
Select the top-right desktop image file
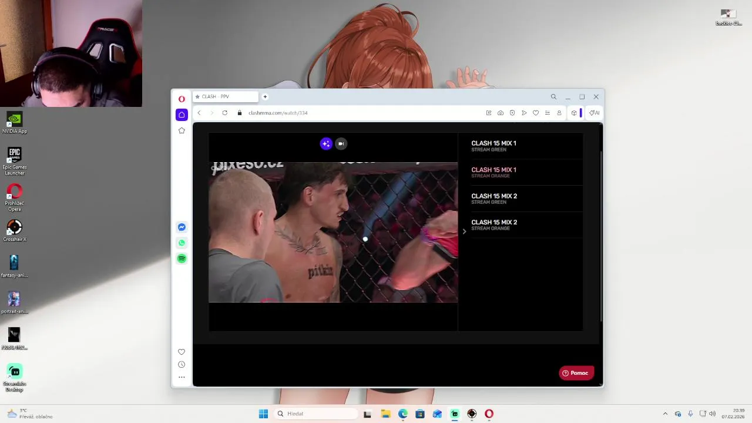click(x=728, y=17)
